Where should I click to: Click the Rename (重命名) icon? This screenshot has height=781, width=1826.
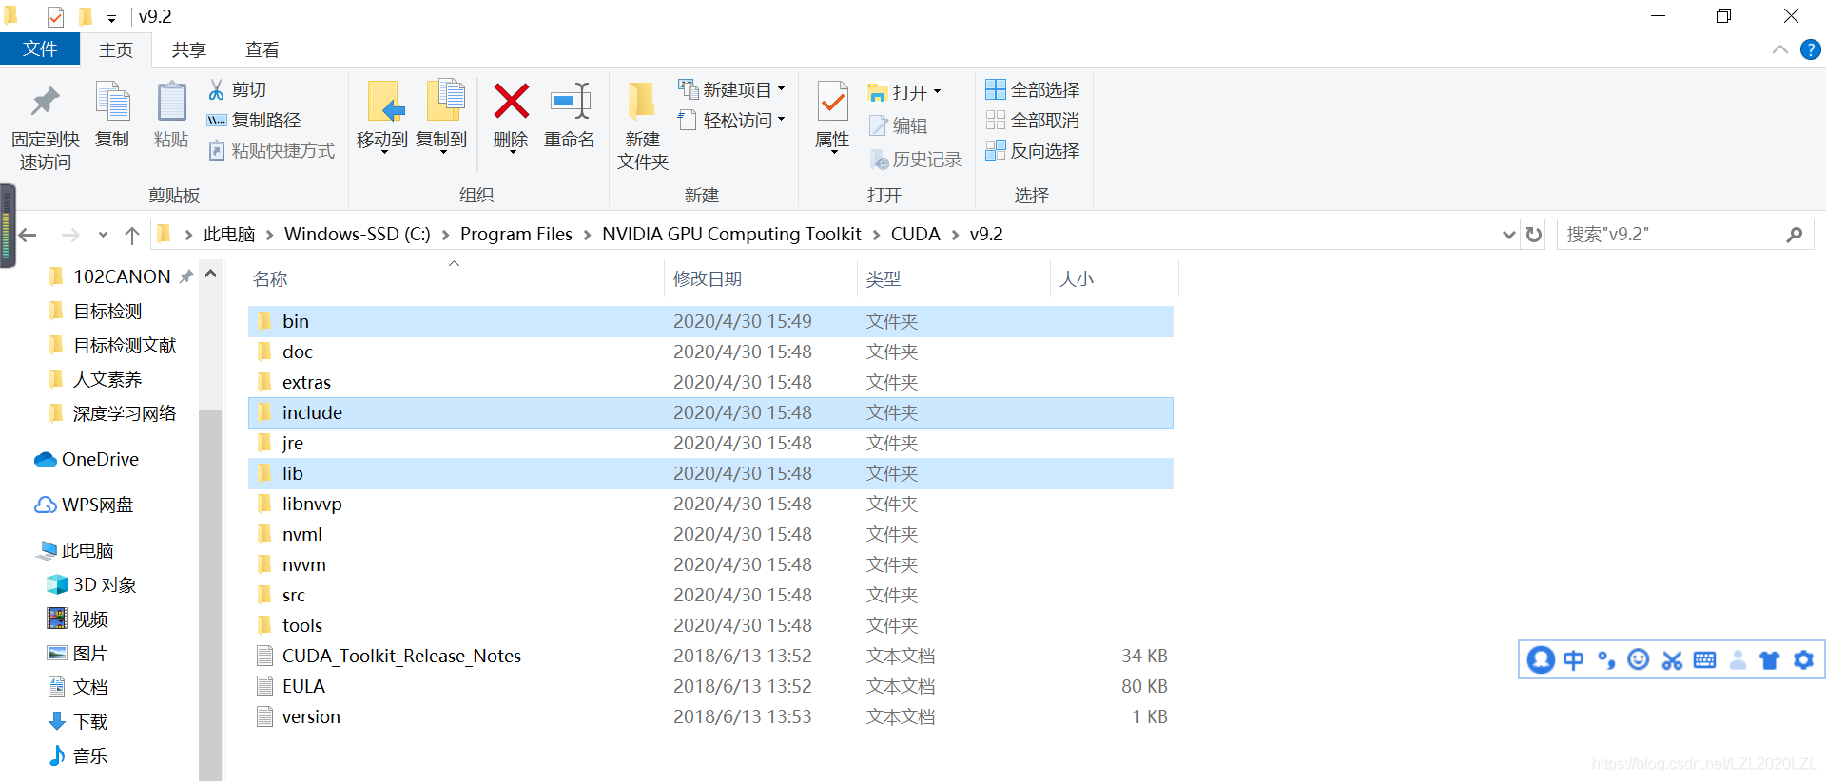click(x=570, y=101)
